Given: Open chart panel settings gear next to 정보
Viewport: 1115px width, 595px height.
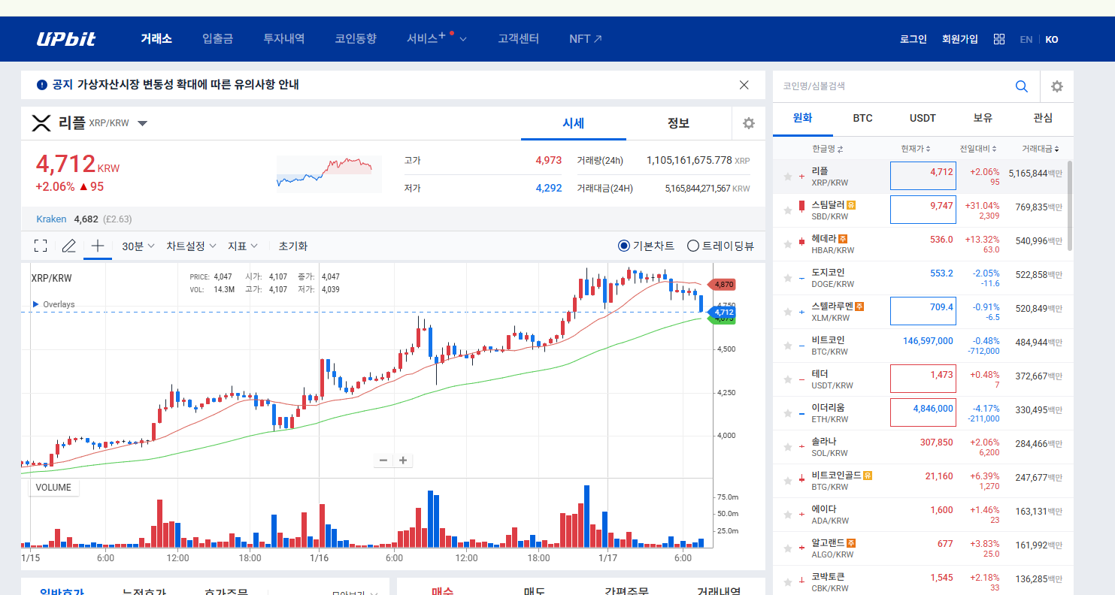Looking at the screenshot, I should pos(749,123).
